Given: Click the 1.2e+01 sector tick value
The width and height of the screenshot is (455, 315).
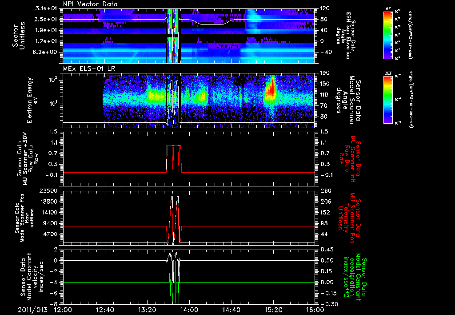Looking at the screenshot, I should pyautogui.click(x=47, y=41).
